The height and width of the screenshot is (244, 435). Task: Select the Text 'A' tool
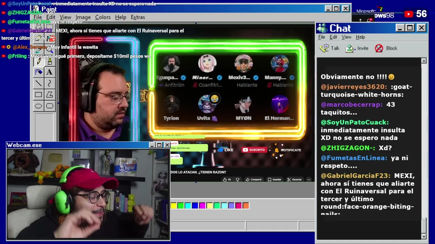click(50, 72)
